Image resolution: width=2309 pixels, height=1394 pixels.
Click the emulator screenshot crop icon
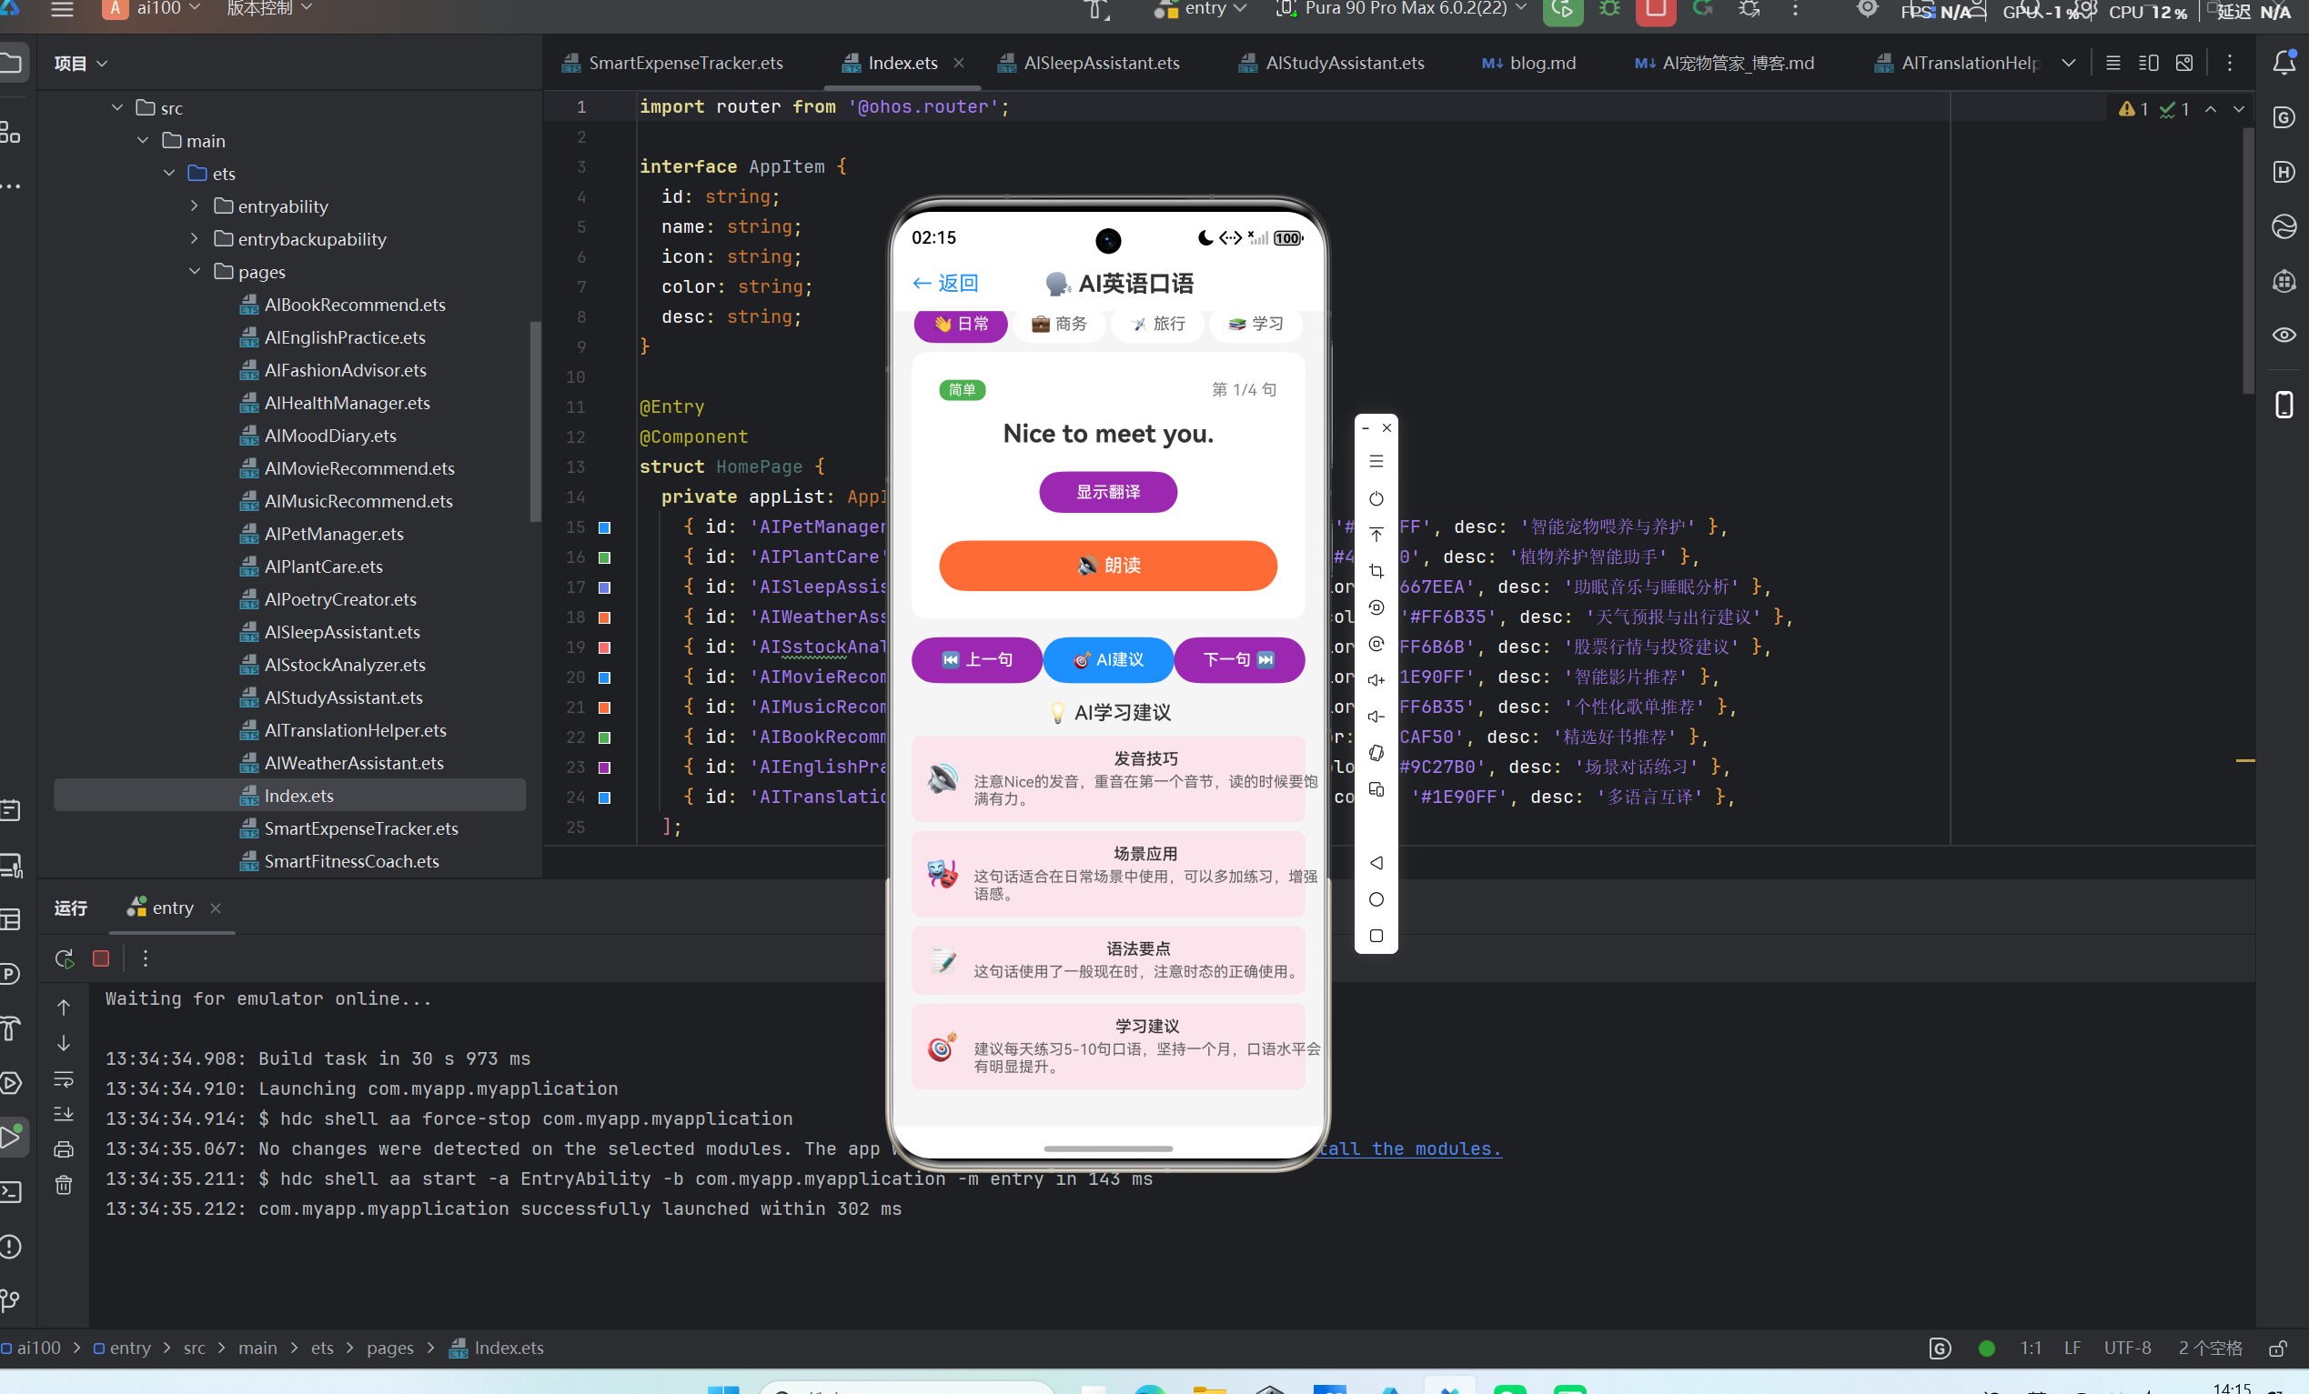coord(1376,571)
